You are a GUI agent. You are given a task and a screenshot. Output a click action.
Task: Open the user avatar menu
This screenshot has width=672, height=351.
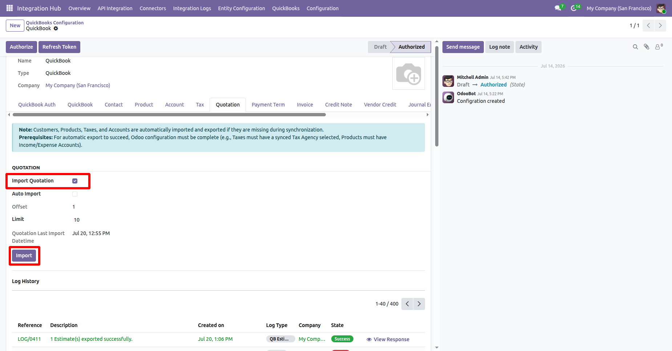pyautogui.click(x=661, y=8)
